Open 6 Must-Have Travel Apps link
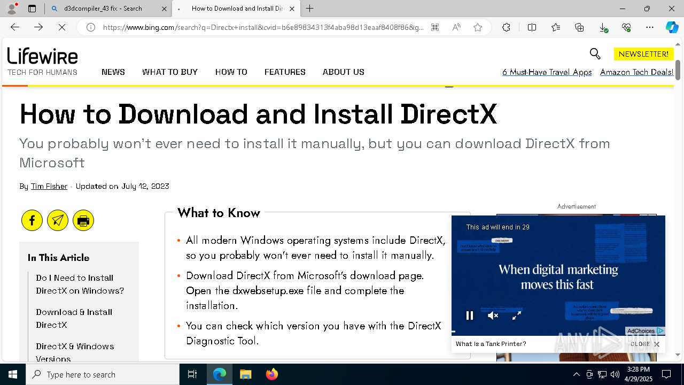 [547, 72]
